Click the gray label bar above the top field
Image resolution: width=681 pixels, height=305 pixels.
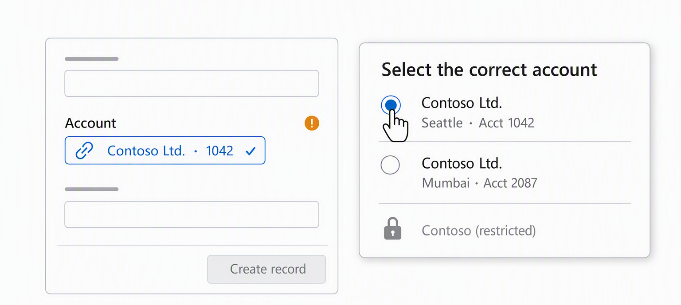click(x=92, y=58)
